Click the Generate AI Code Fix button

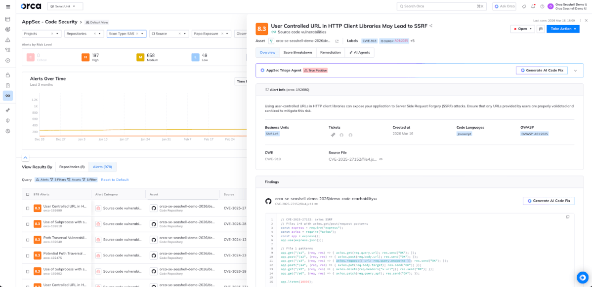[x=542, y=70]
